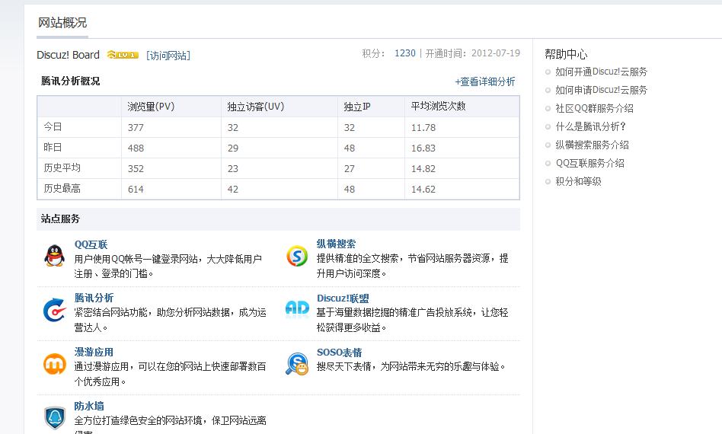Open help article 积分和等级
Viewport: 722px width, 434px height.
pyautogui.click(x=578, y=181)
